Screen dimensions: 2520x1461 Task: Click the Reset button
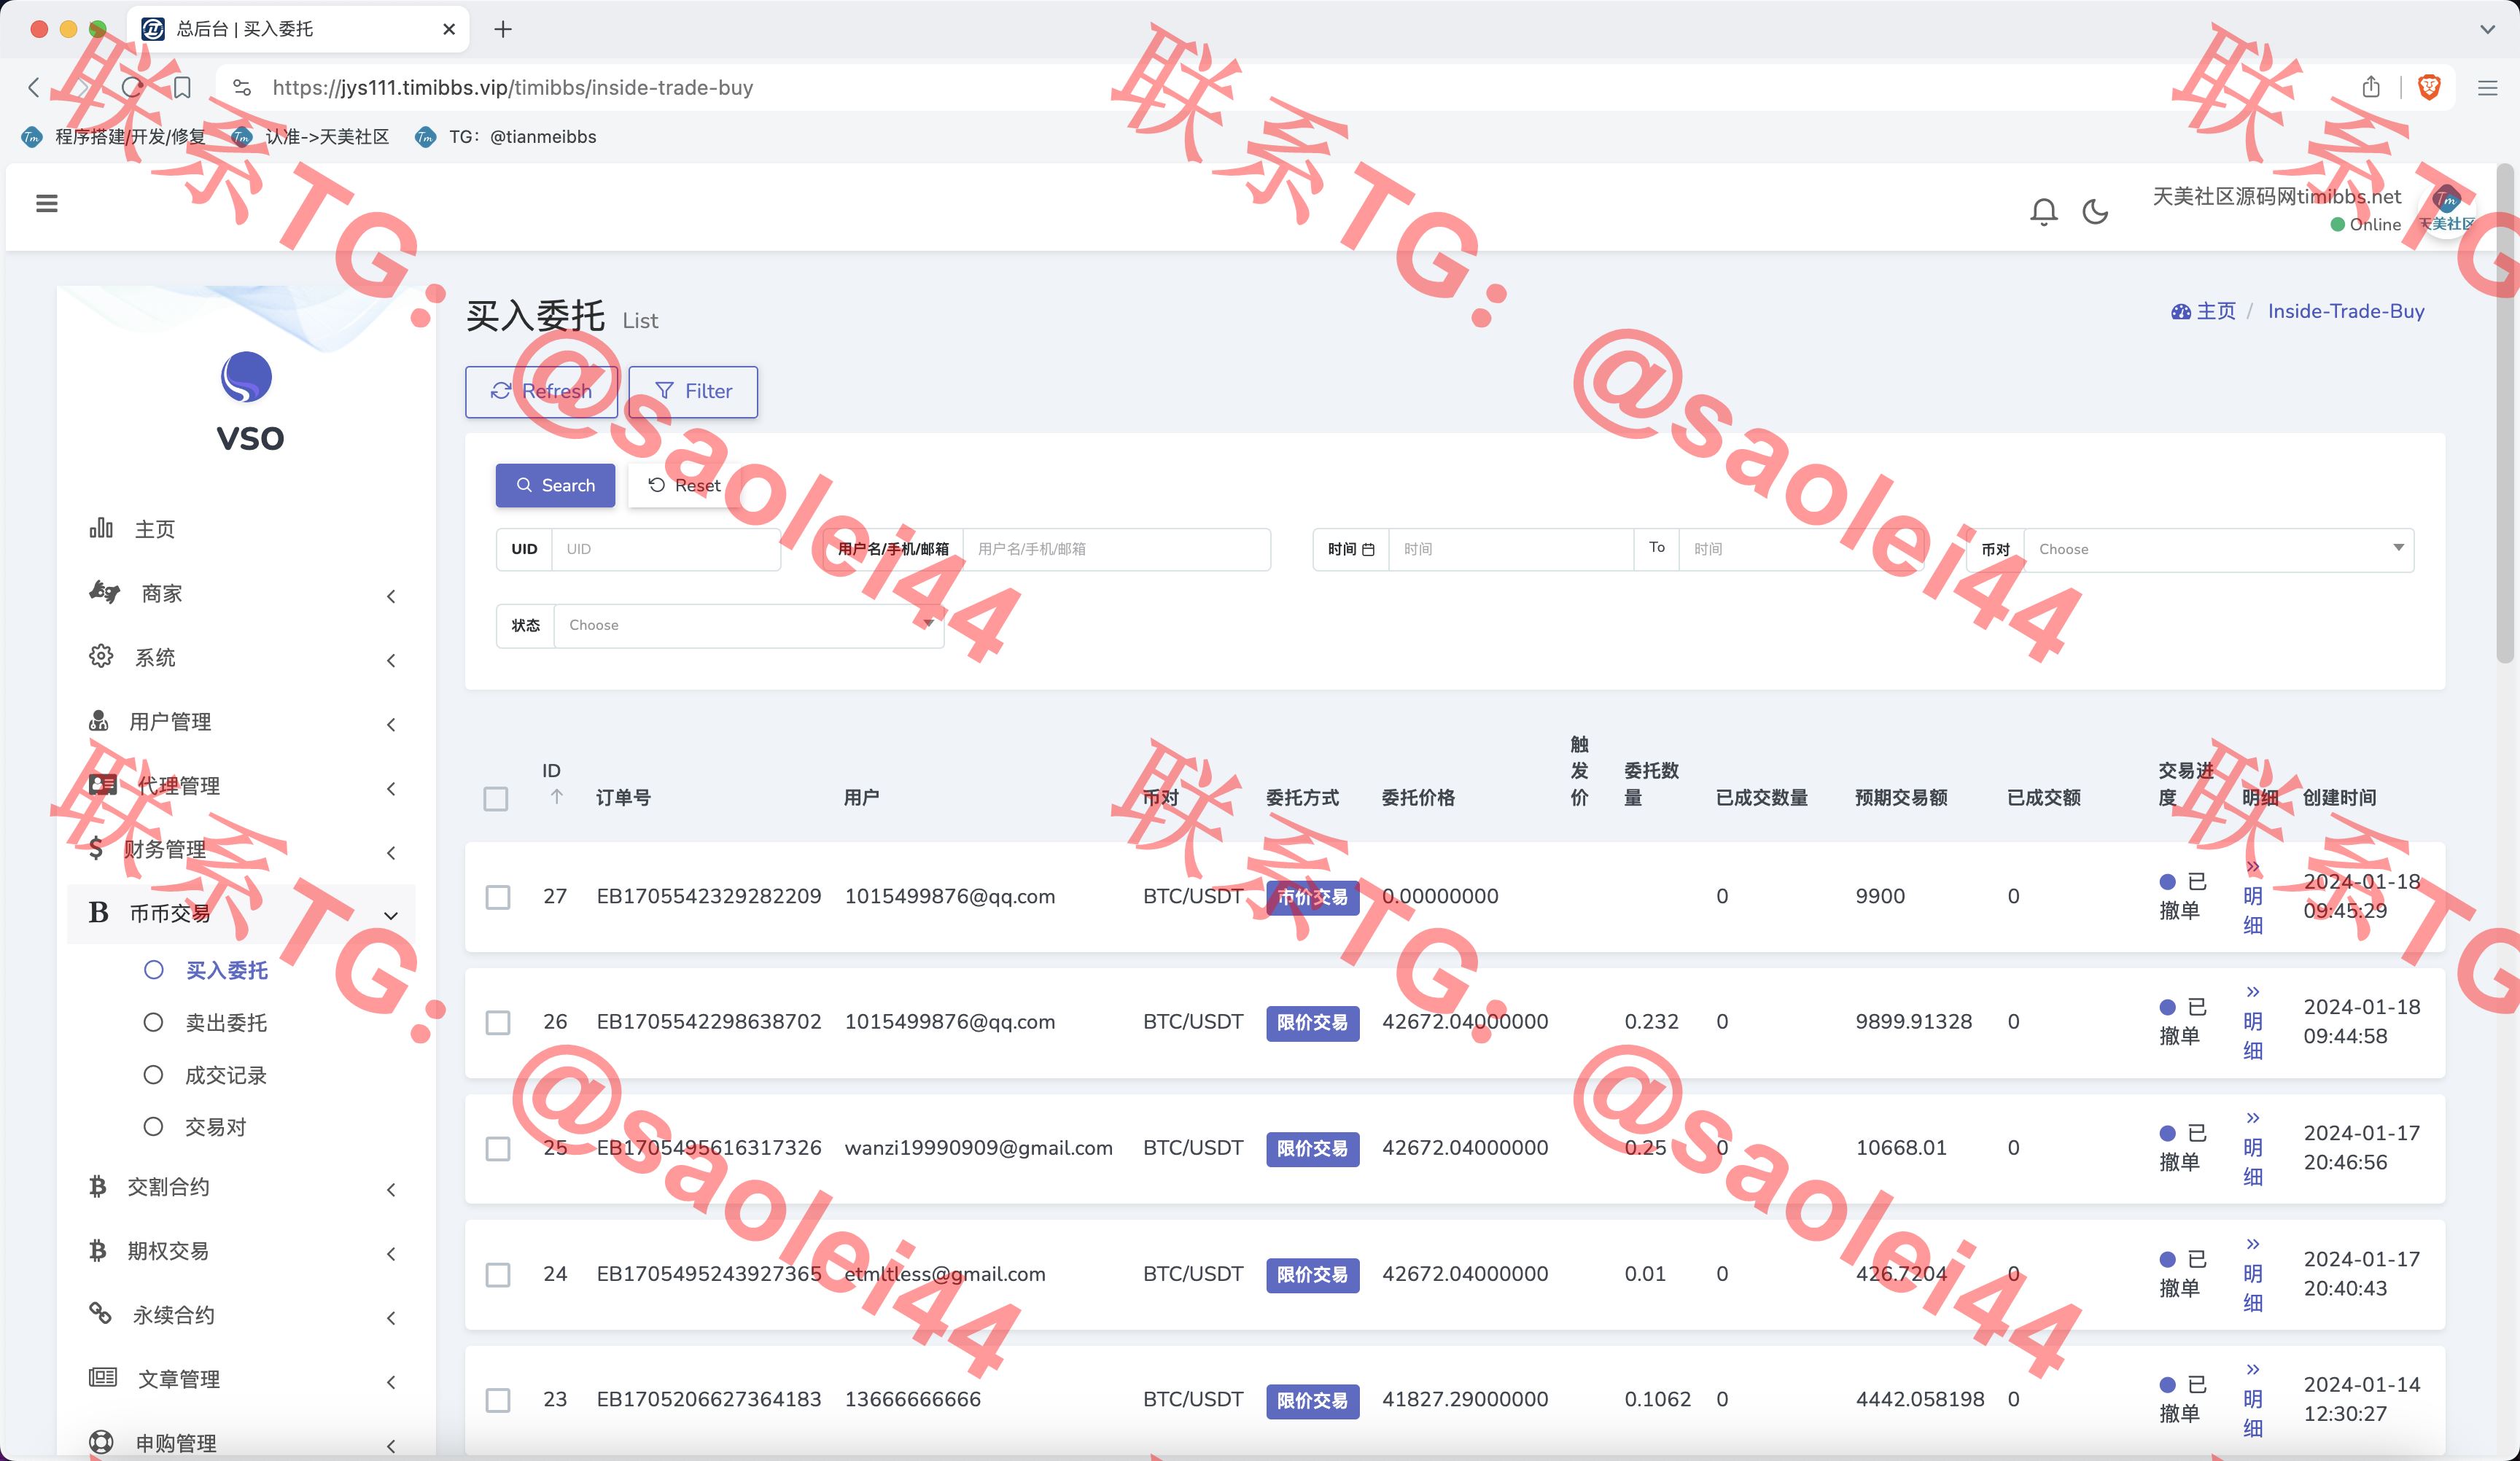tap(685, 485)
